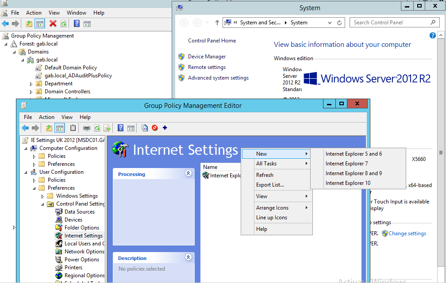Open Remote settings link
Image resolution: width=446 pixels, height=283 pixels.
tap(207, 67)
